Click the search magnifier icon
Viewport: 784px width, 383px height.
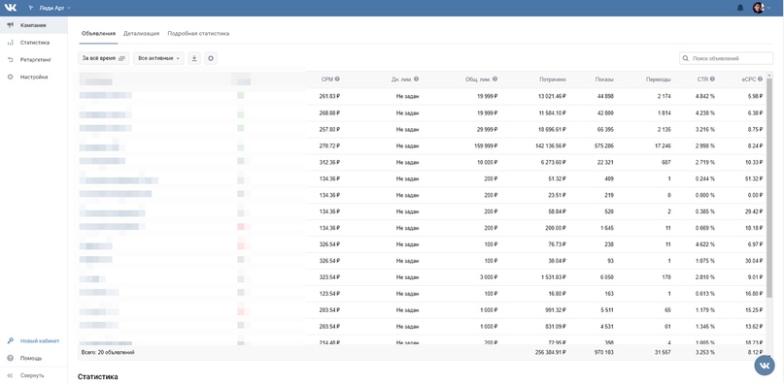tap(686, 58)
